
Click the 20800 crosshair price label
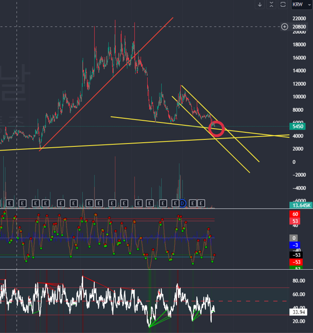click(299, 27)
